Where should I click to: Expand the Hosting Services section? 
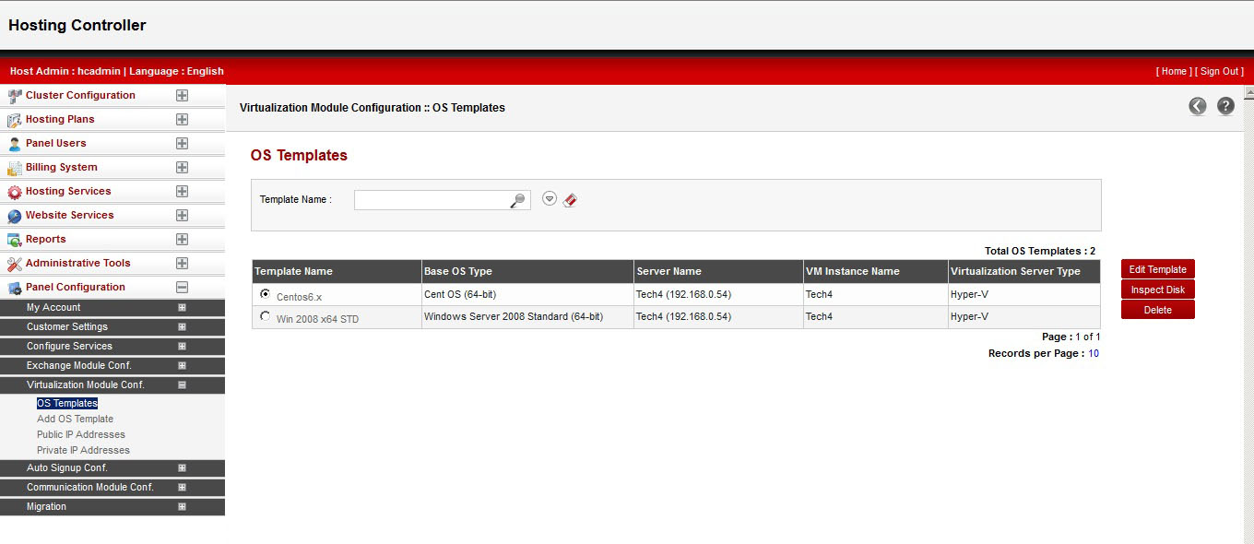182,191
